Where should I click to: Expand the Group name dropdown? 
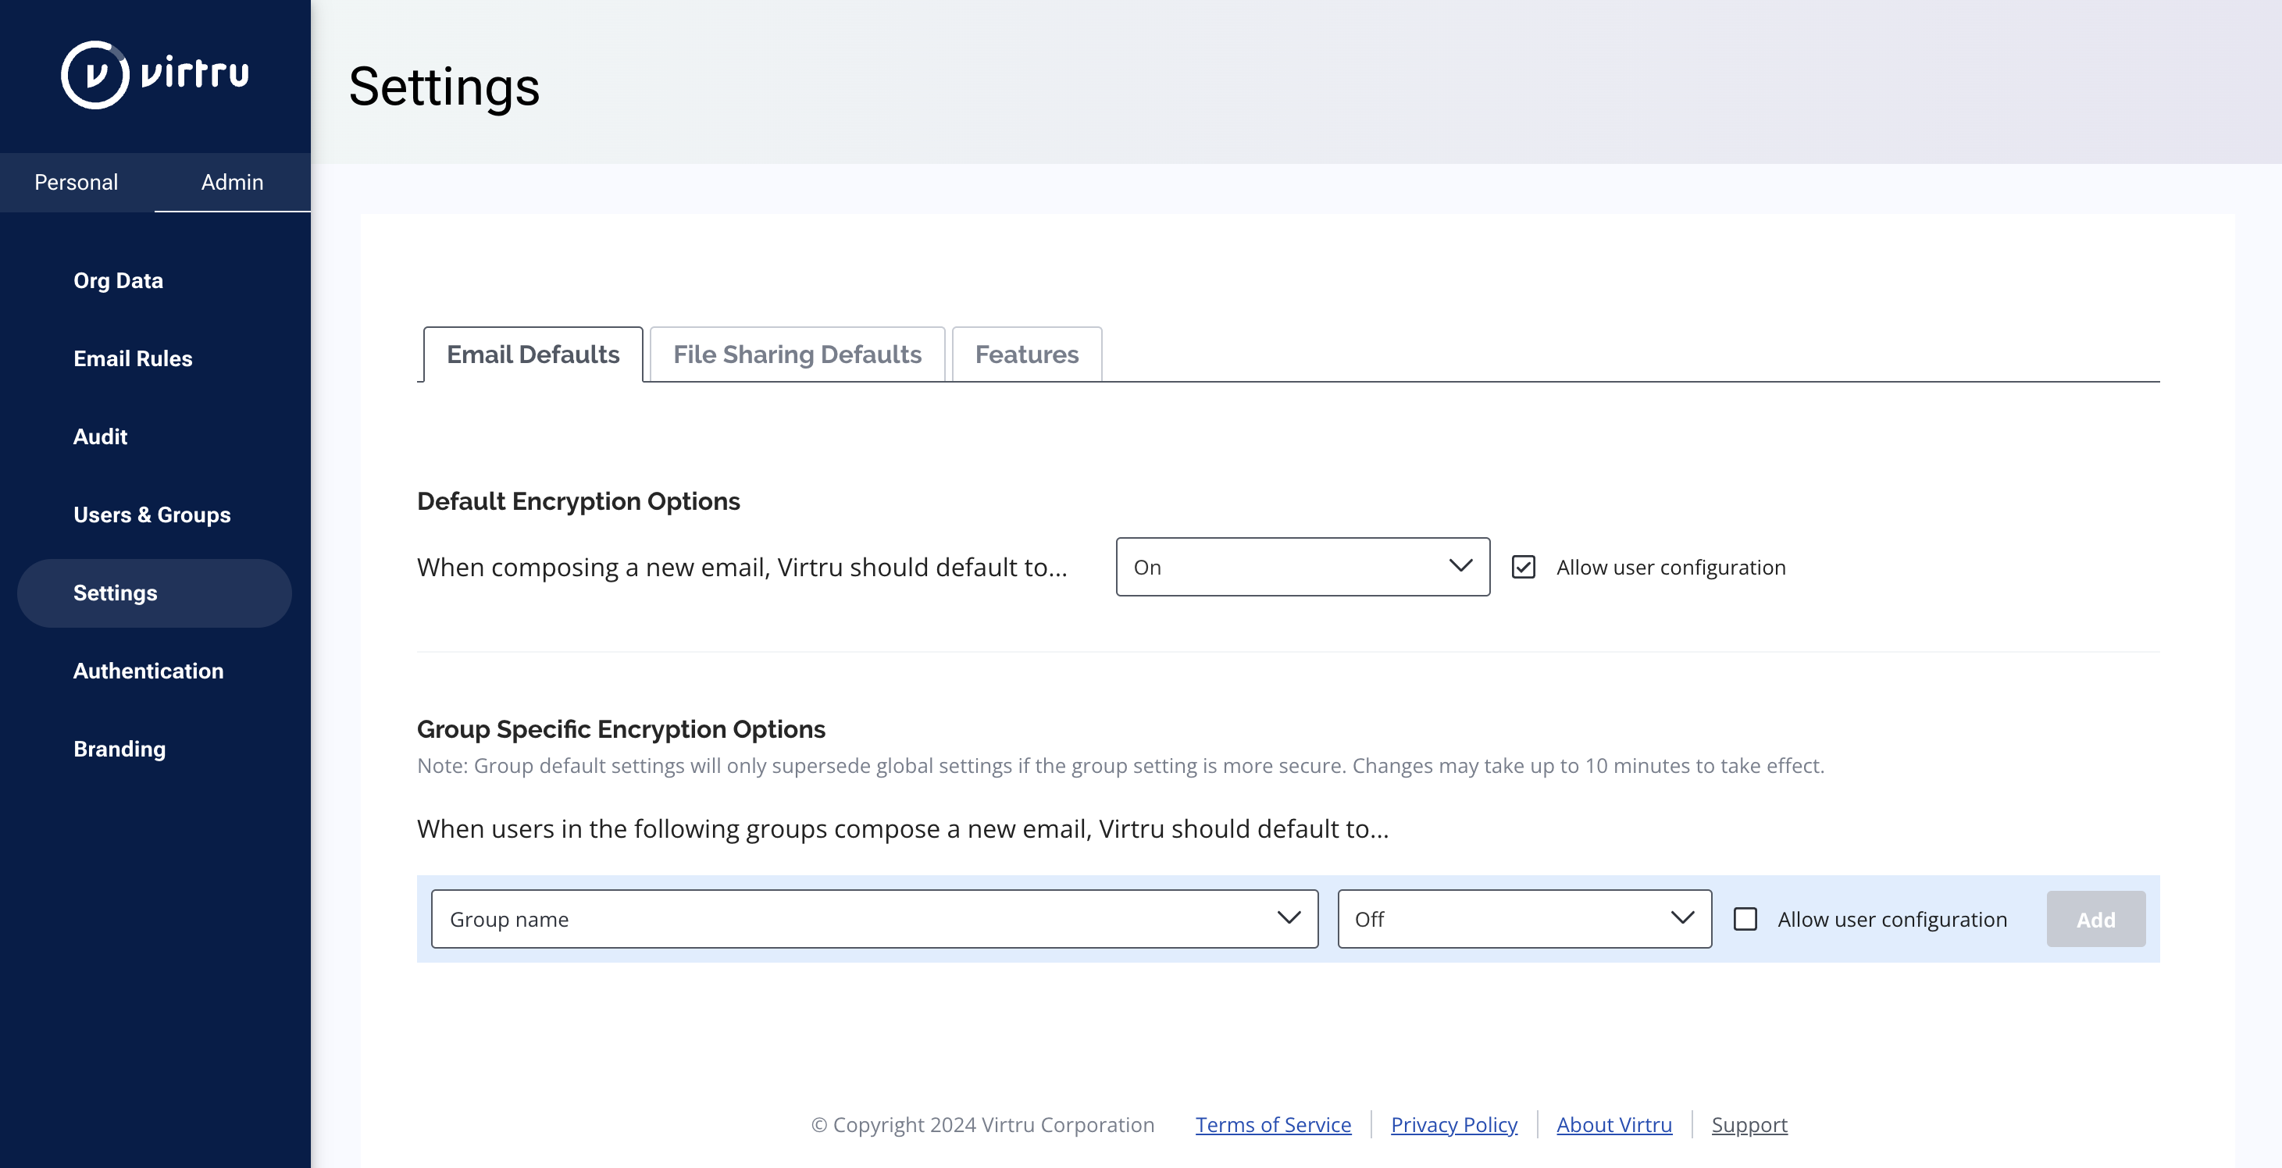click(875, 919)
